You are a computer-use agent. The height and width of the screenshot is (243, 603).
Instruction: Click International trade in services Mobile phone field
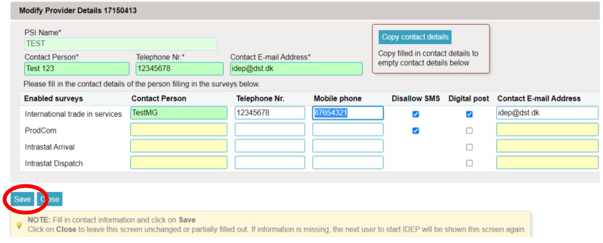(348, 113)
